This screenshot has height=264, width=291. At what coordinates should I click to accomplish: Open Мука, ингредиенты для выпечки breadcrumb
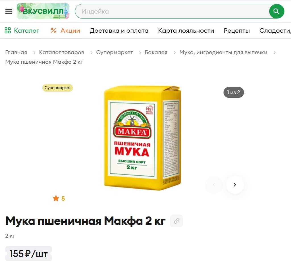223,53
